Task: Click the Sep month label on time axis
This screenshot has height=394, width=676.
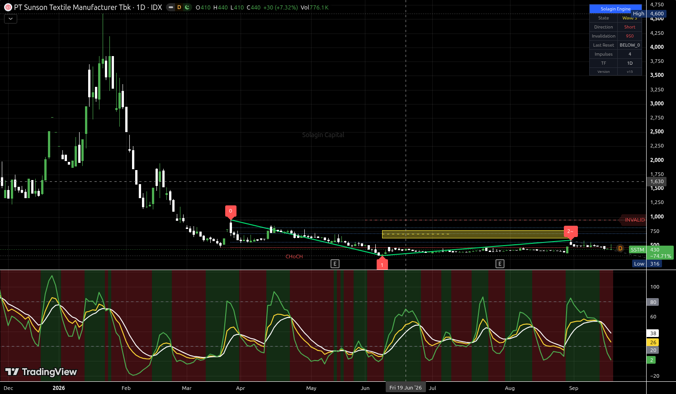Action: pos(573,388)
